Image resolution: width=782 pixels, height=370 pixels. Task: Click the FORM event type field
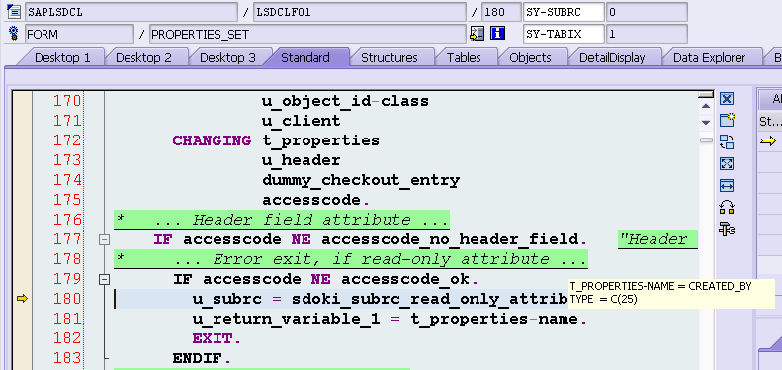click(x=79, y=34)
